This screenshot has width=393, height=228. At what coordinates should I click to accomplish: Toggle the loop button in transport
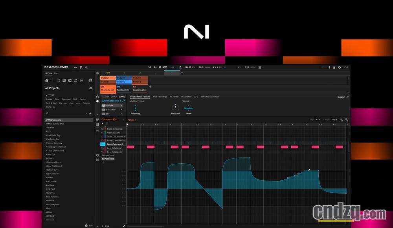pos(165,67)
